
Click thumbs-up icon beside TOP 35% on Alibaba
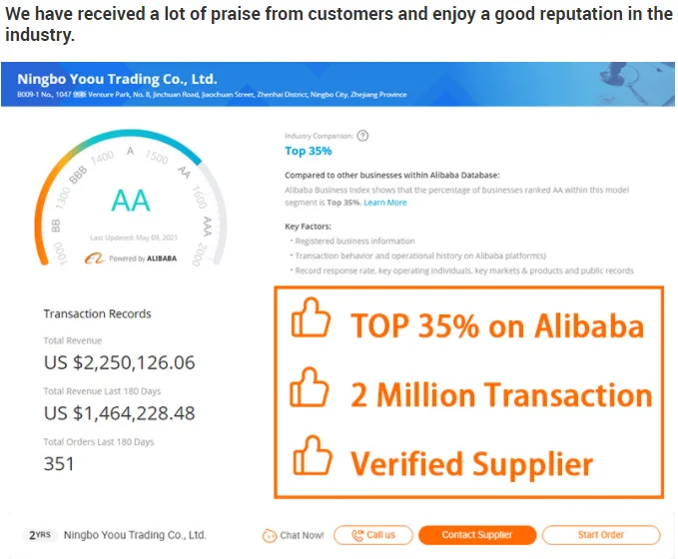(310, 324)
